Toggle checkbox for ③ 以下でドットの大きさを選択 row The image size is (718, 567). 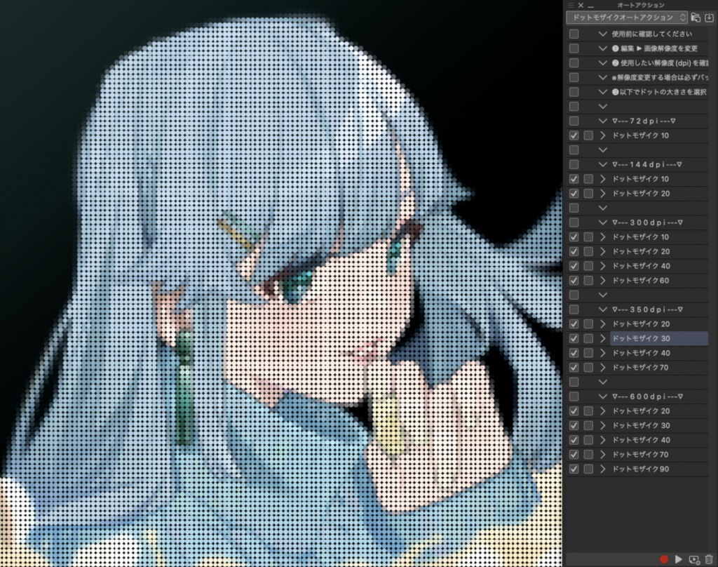point(574,92)
